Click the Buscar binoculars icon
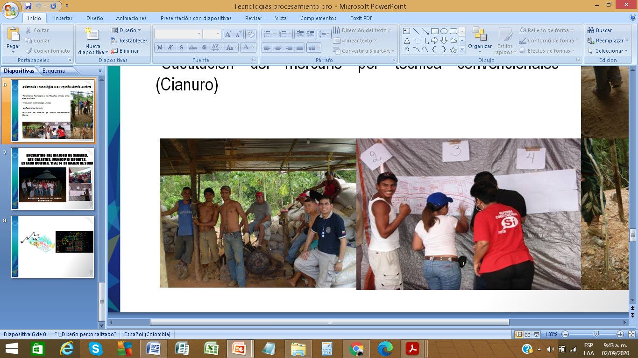 (591, 30)
